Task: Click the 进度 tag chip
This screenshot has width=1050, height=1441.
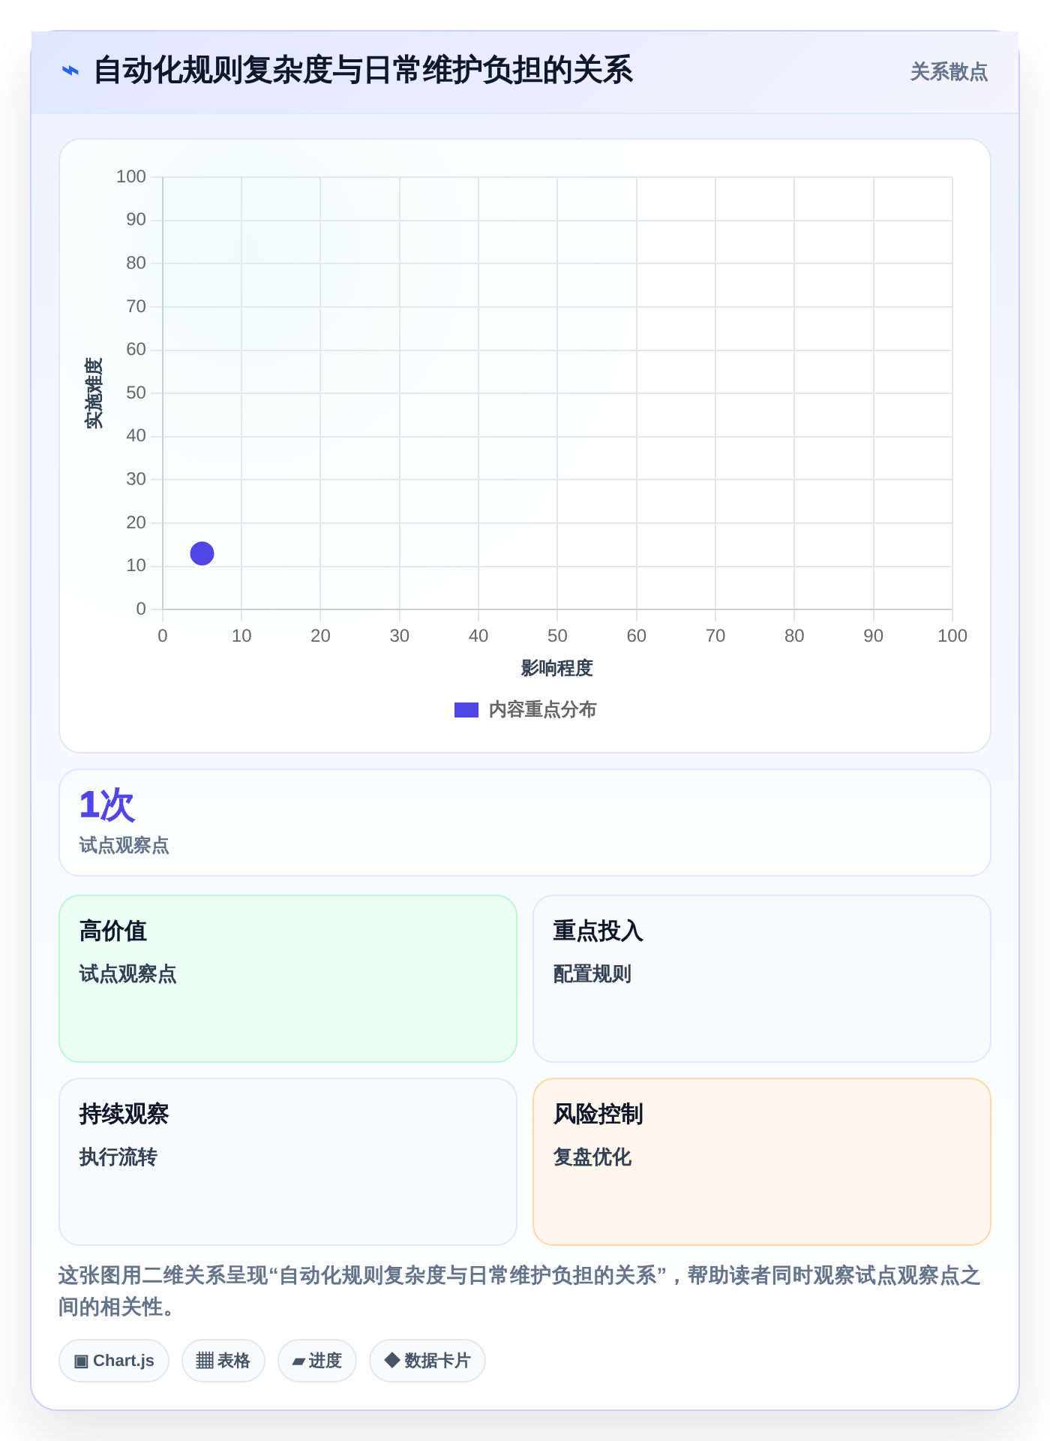Action: [317, 1361]
